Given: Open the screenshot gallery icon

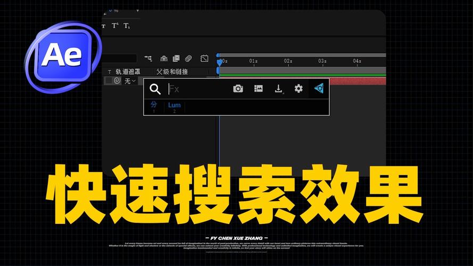Looking at the screenshot, I should tap(259, 88).
